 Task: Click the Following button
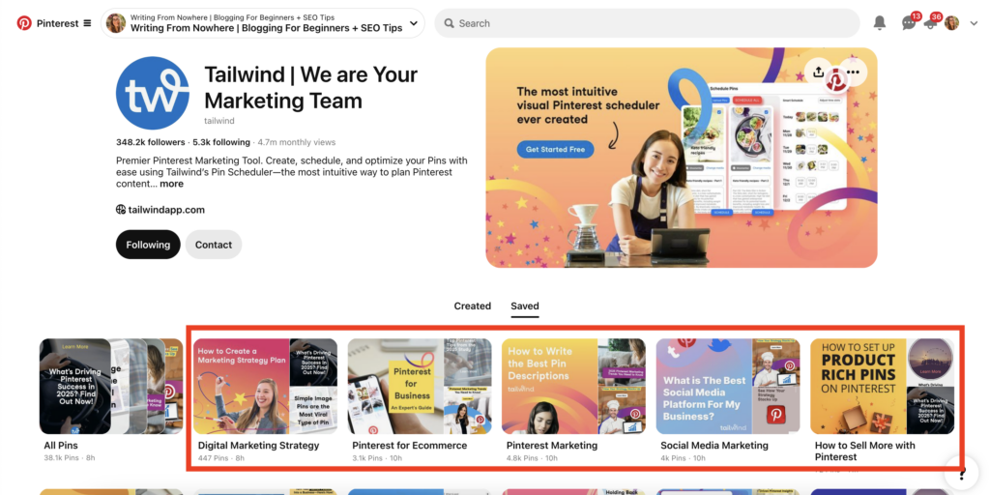[x=148, y=245]
